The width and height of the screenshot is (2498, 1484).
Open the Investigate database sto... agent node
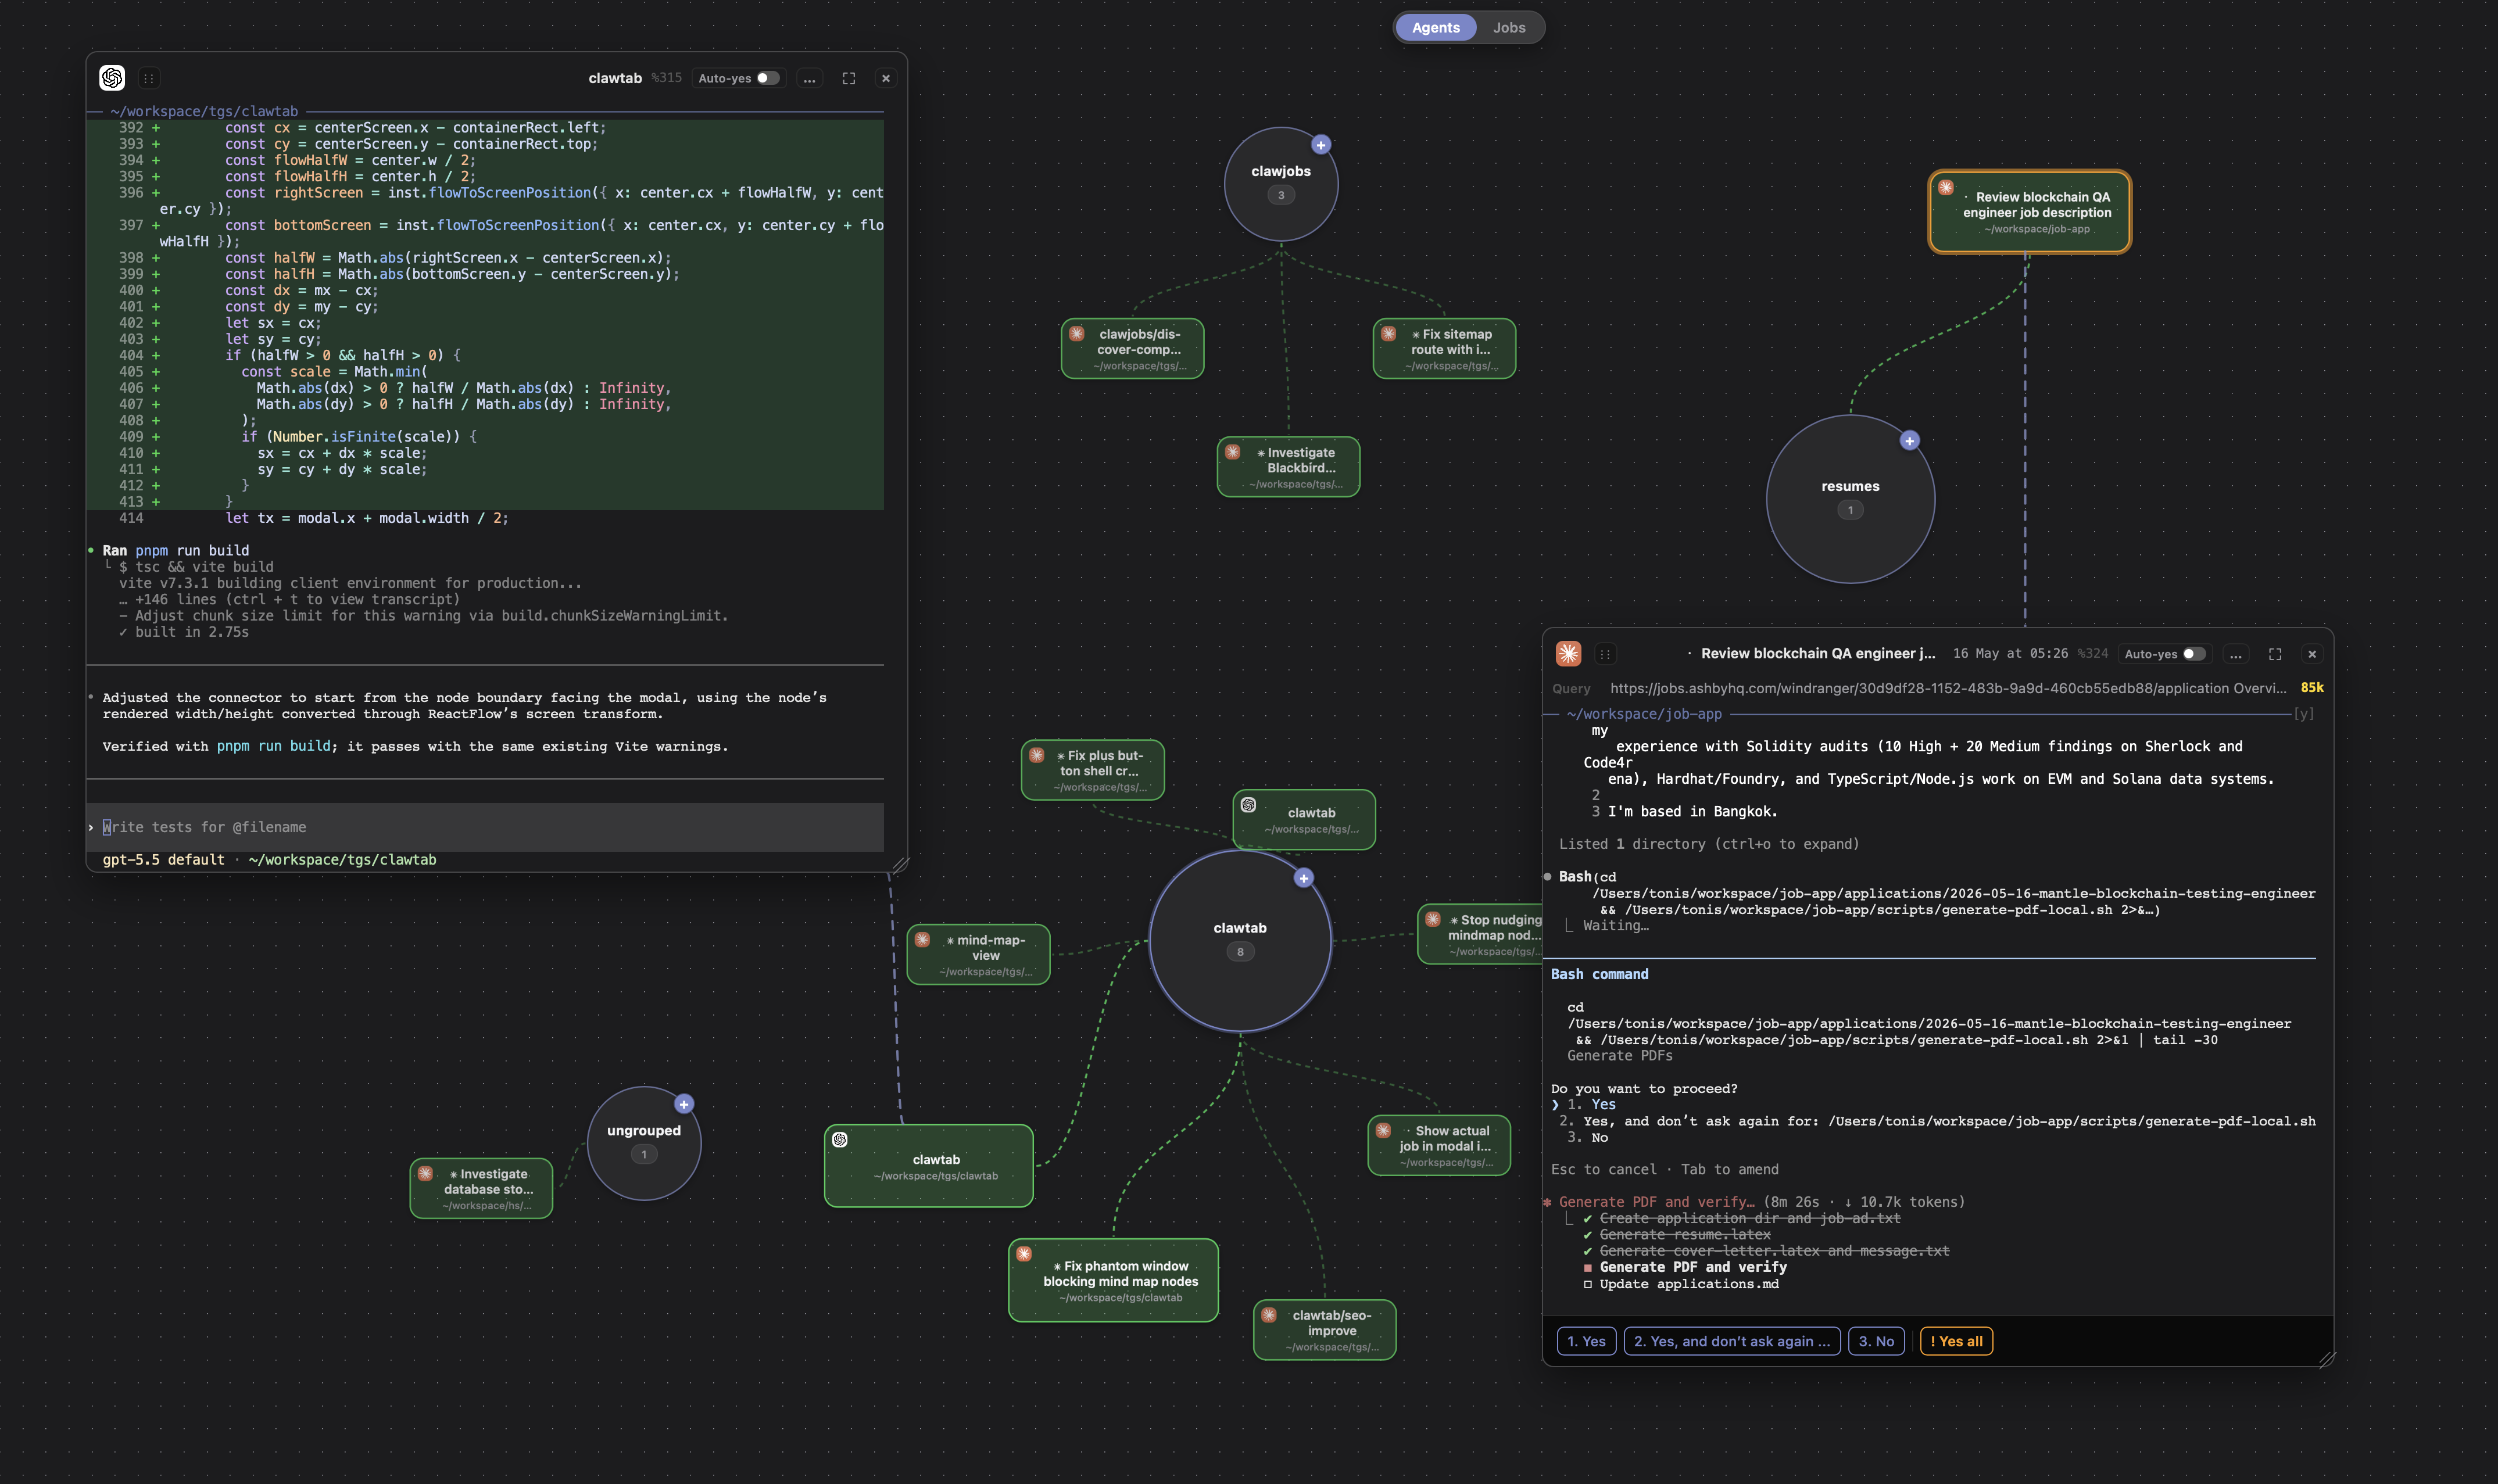[481, 1188]
